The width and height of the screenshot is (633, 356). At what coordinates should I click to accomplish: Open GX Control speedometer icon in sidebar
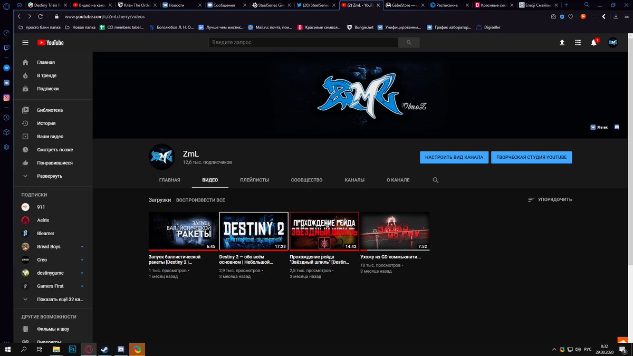tap(6, 33)
